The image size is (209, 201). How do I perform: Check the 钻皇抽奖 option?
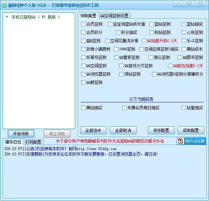tap(184, 108)
